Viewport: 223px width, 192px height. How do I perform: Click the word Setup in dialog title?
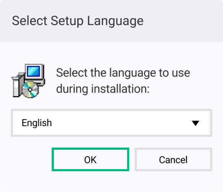(67, 21)
